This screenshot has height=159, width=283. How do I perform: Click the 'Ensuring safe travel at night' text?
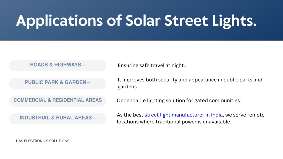pyautogui.click(x=152, y=65)
